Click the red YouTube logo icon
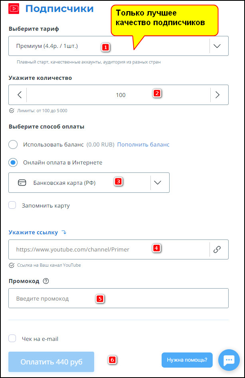 14,9
